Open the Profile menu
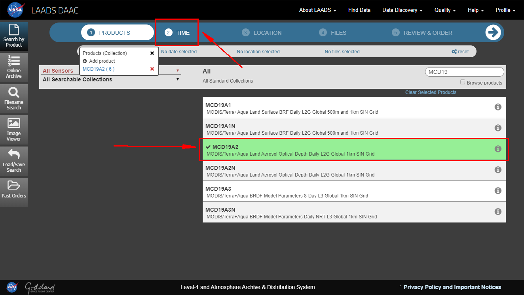 tap(505, 10)
